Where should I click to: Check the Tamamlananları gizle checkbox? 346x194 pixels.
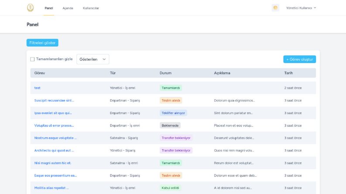(x=32, y=59)
